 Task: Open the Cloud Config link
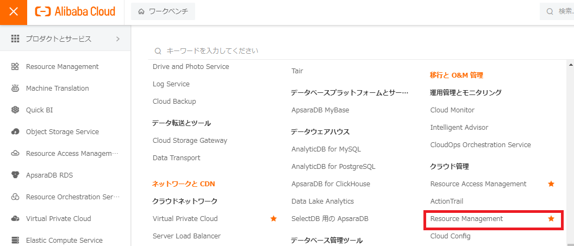tap(450, 236)
